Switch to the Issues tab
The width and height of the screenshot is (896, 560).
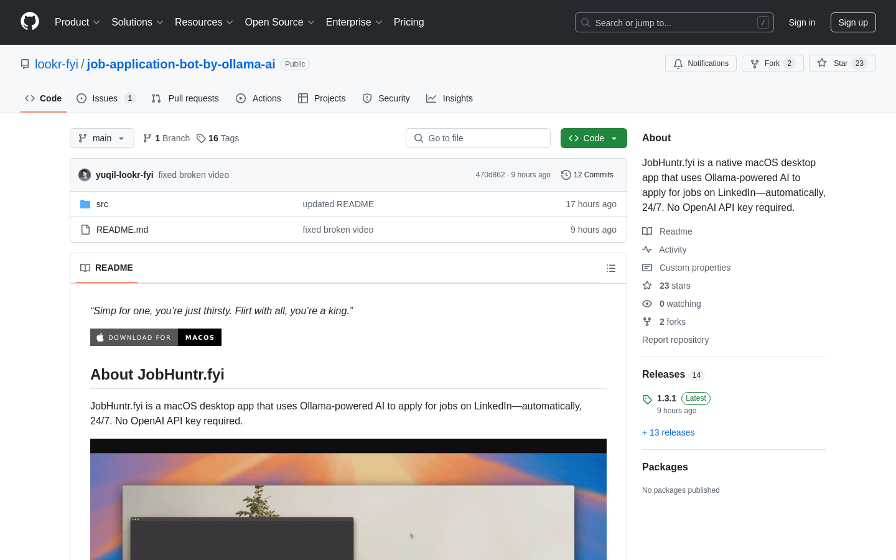(106, 98)
